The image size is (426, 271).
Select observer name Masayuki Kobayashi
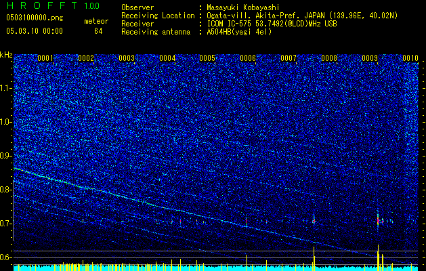(242, 7)
